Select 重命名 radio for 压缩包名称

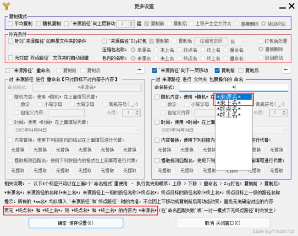click(x=226, y=50)
